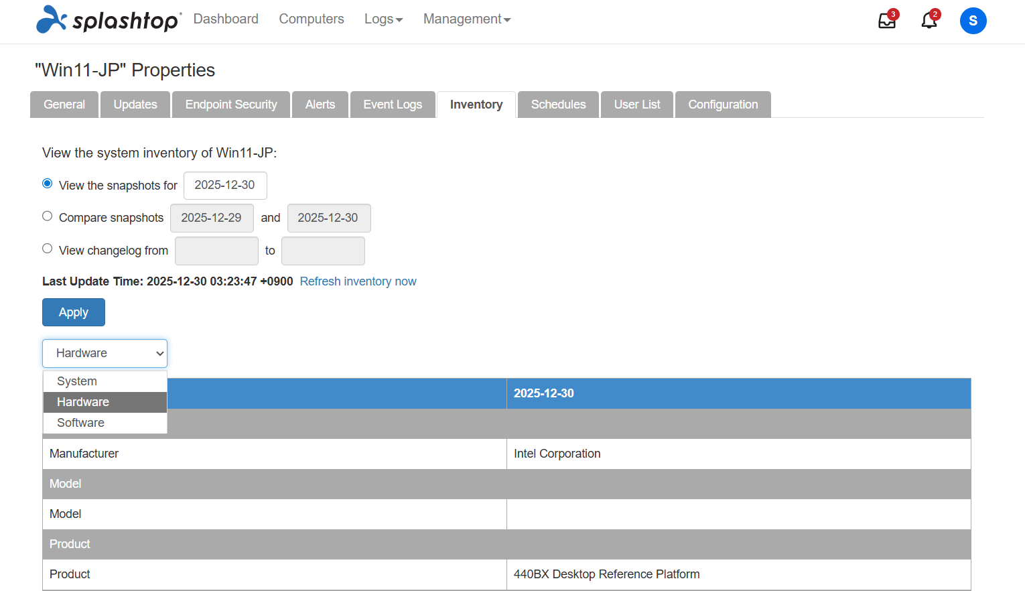Choose Hardware from the dropdown list

105,402
